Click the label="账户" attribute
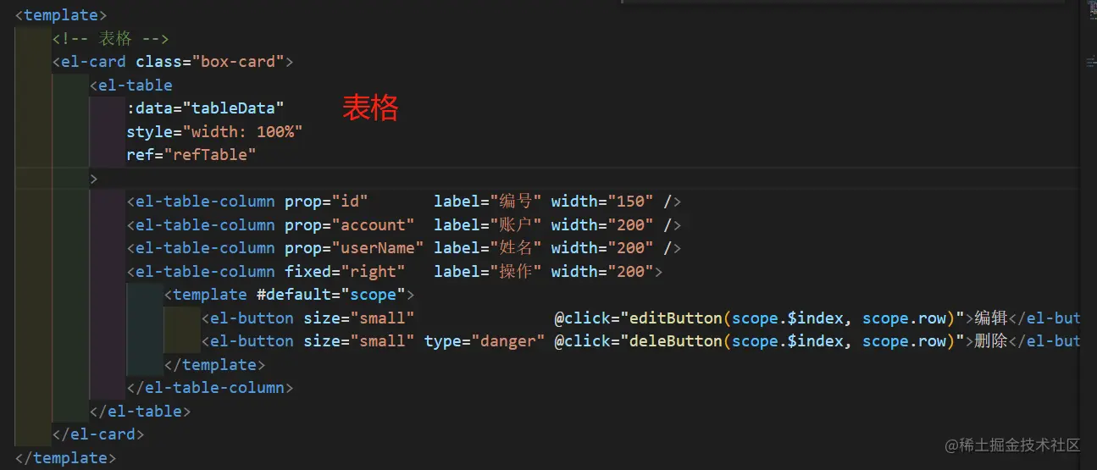 488,224
